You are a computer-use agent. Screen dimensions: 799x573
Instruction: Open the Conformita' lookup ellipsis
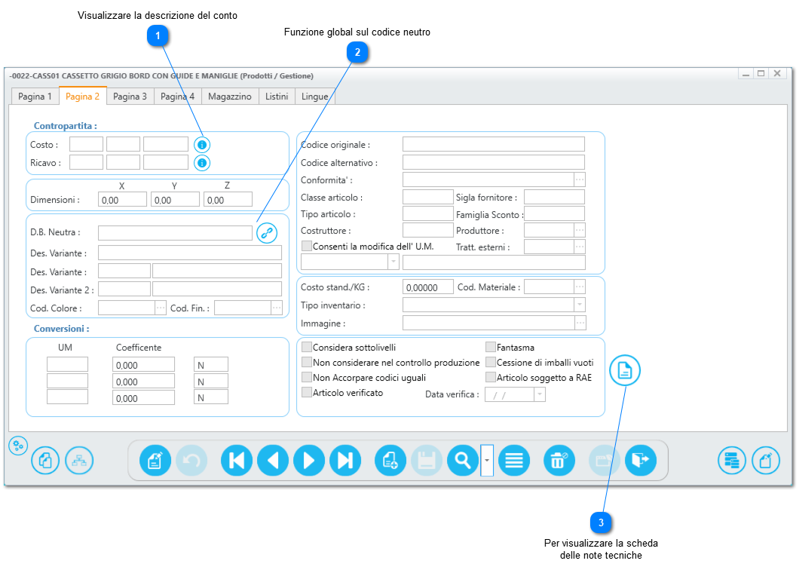[x=580, y=179]
